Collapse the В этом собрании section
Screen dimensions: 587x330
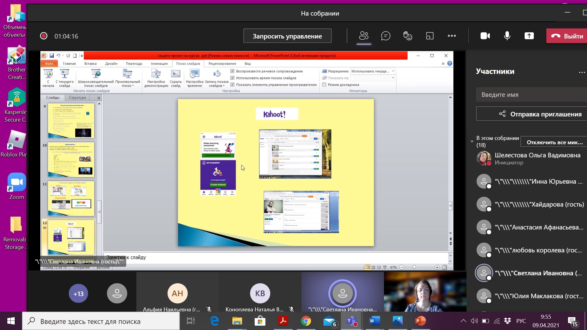(x=472, y=141)
